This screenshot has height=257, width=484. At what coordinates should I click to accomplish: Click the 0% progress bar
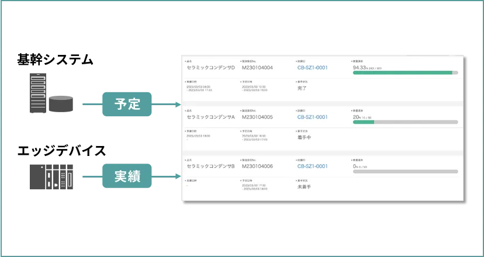[x=405, y=172]
